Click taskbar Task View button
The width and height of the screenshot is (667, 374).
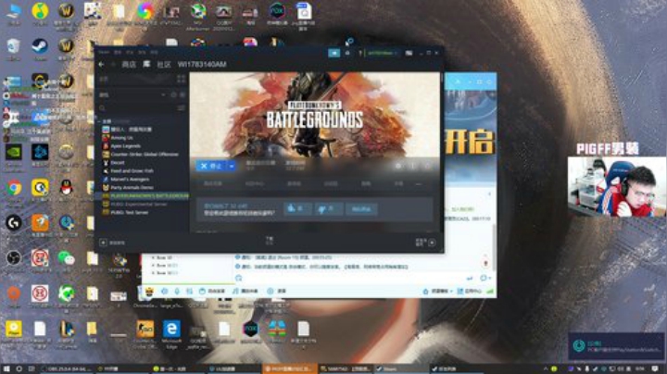click(31, 368)
